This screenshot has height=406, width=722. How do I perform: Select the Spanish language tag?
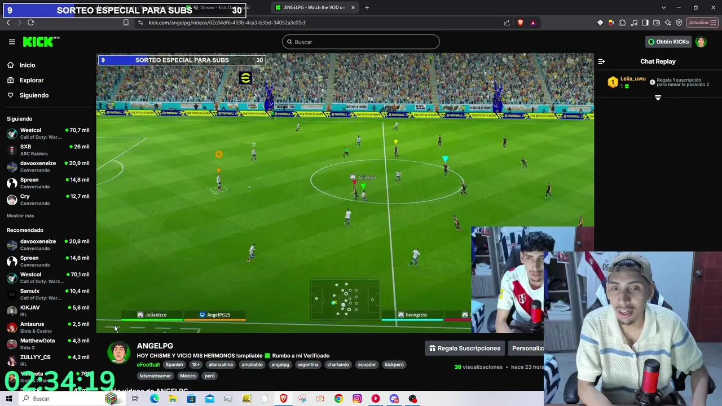[x=174, y=365]
